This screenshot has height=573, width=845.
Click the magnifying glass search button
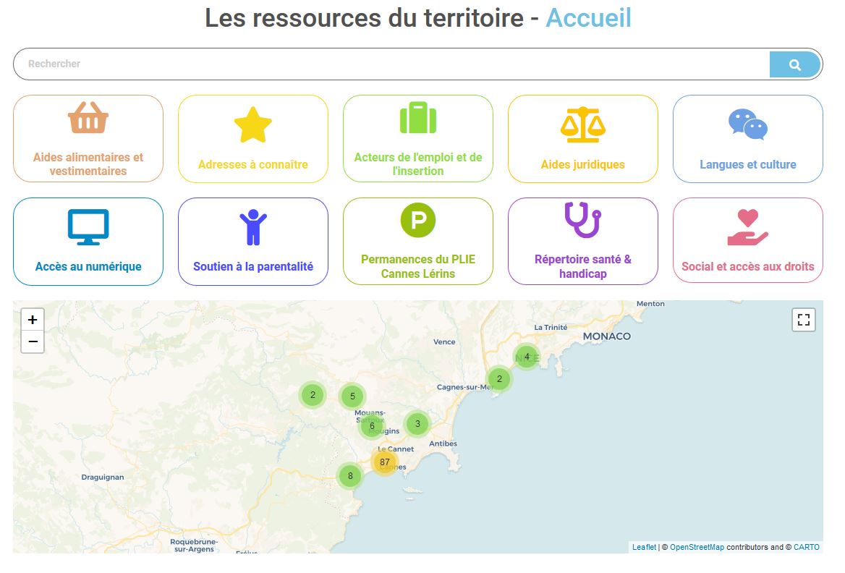794,64
